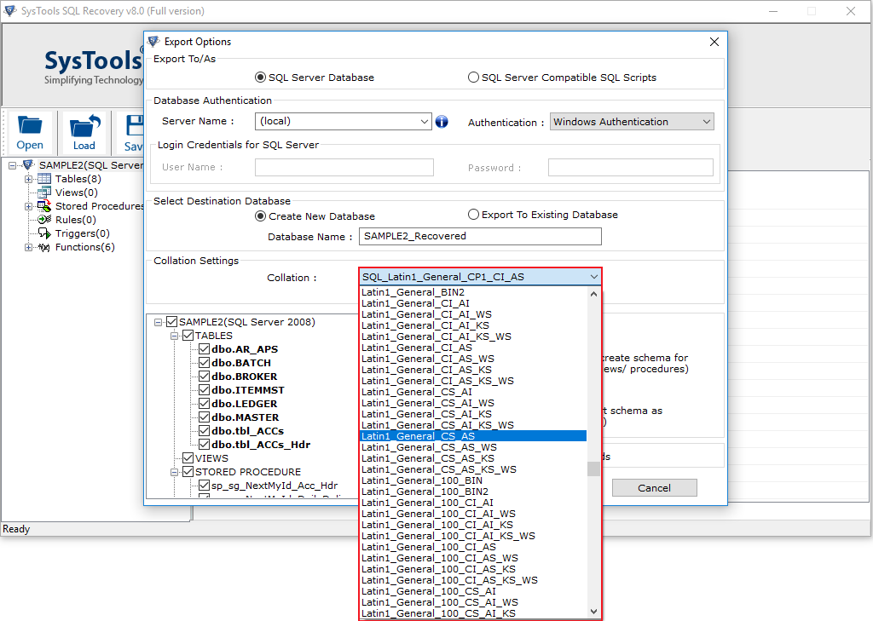This screenshot has height=621, width=873.
Task: Collapse SAMPLE2(SQL Server 2008) export tree node
Action: tap(158, 322)
